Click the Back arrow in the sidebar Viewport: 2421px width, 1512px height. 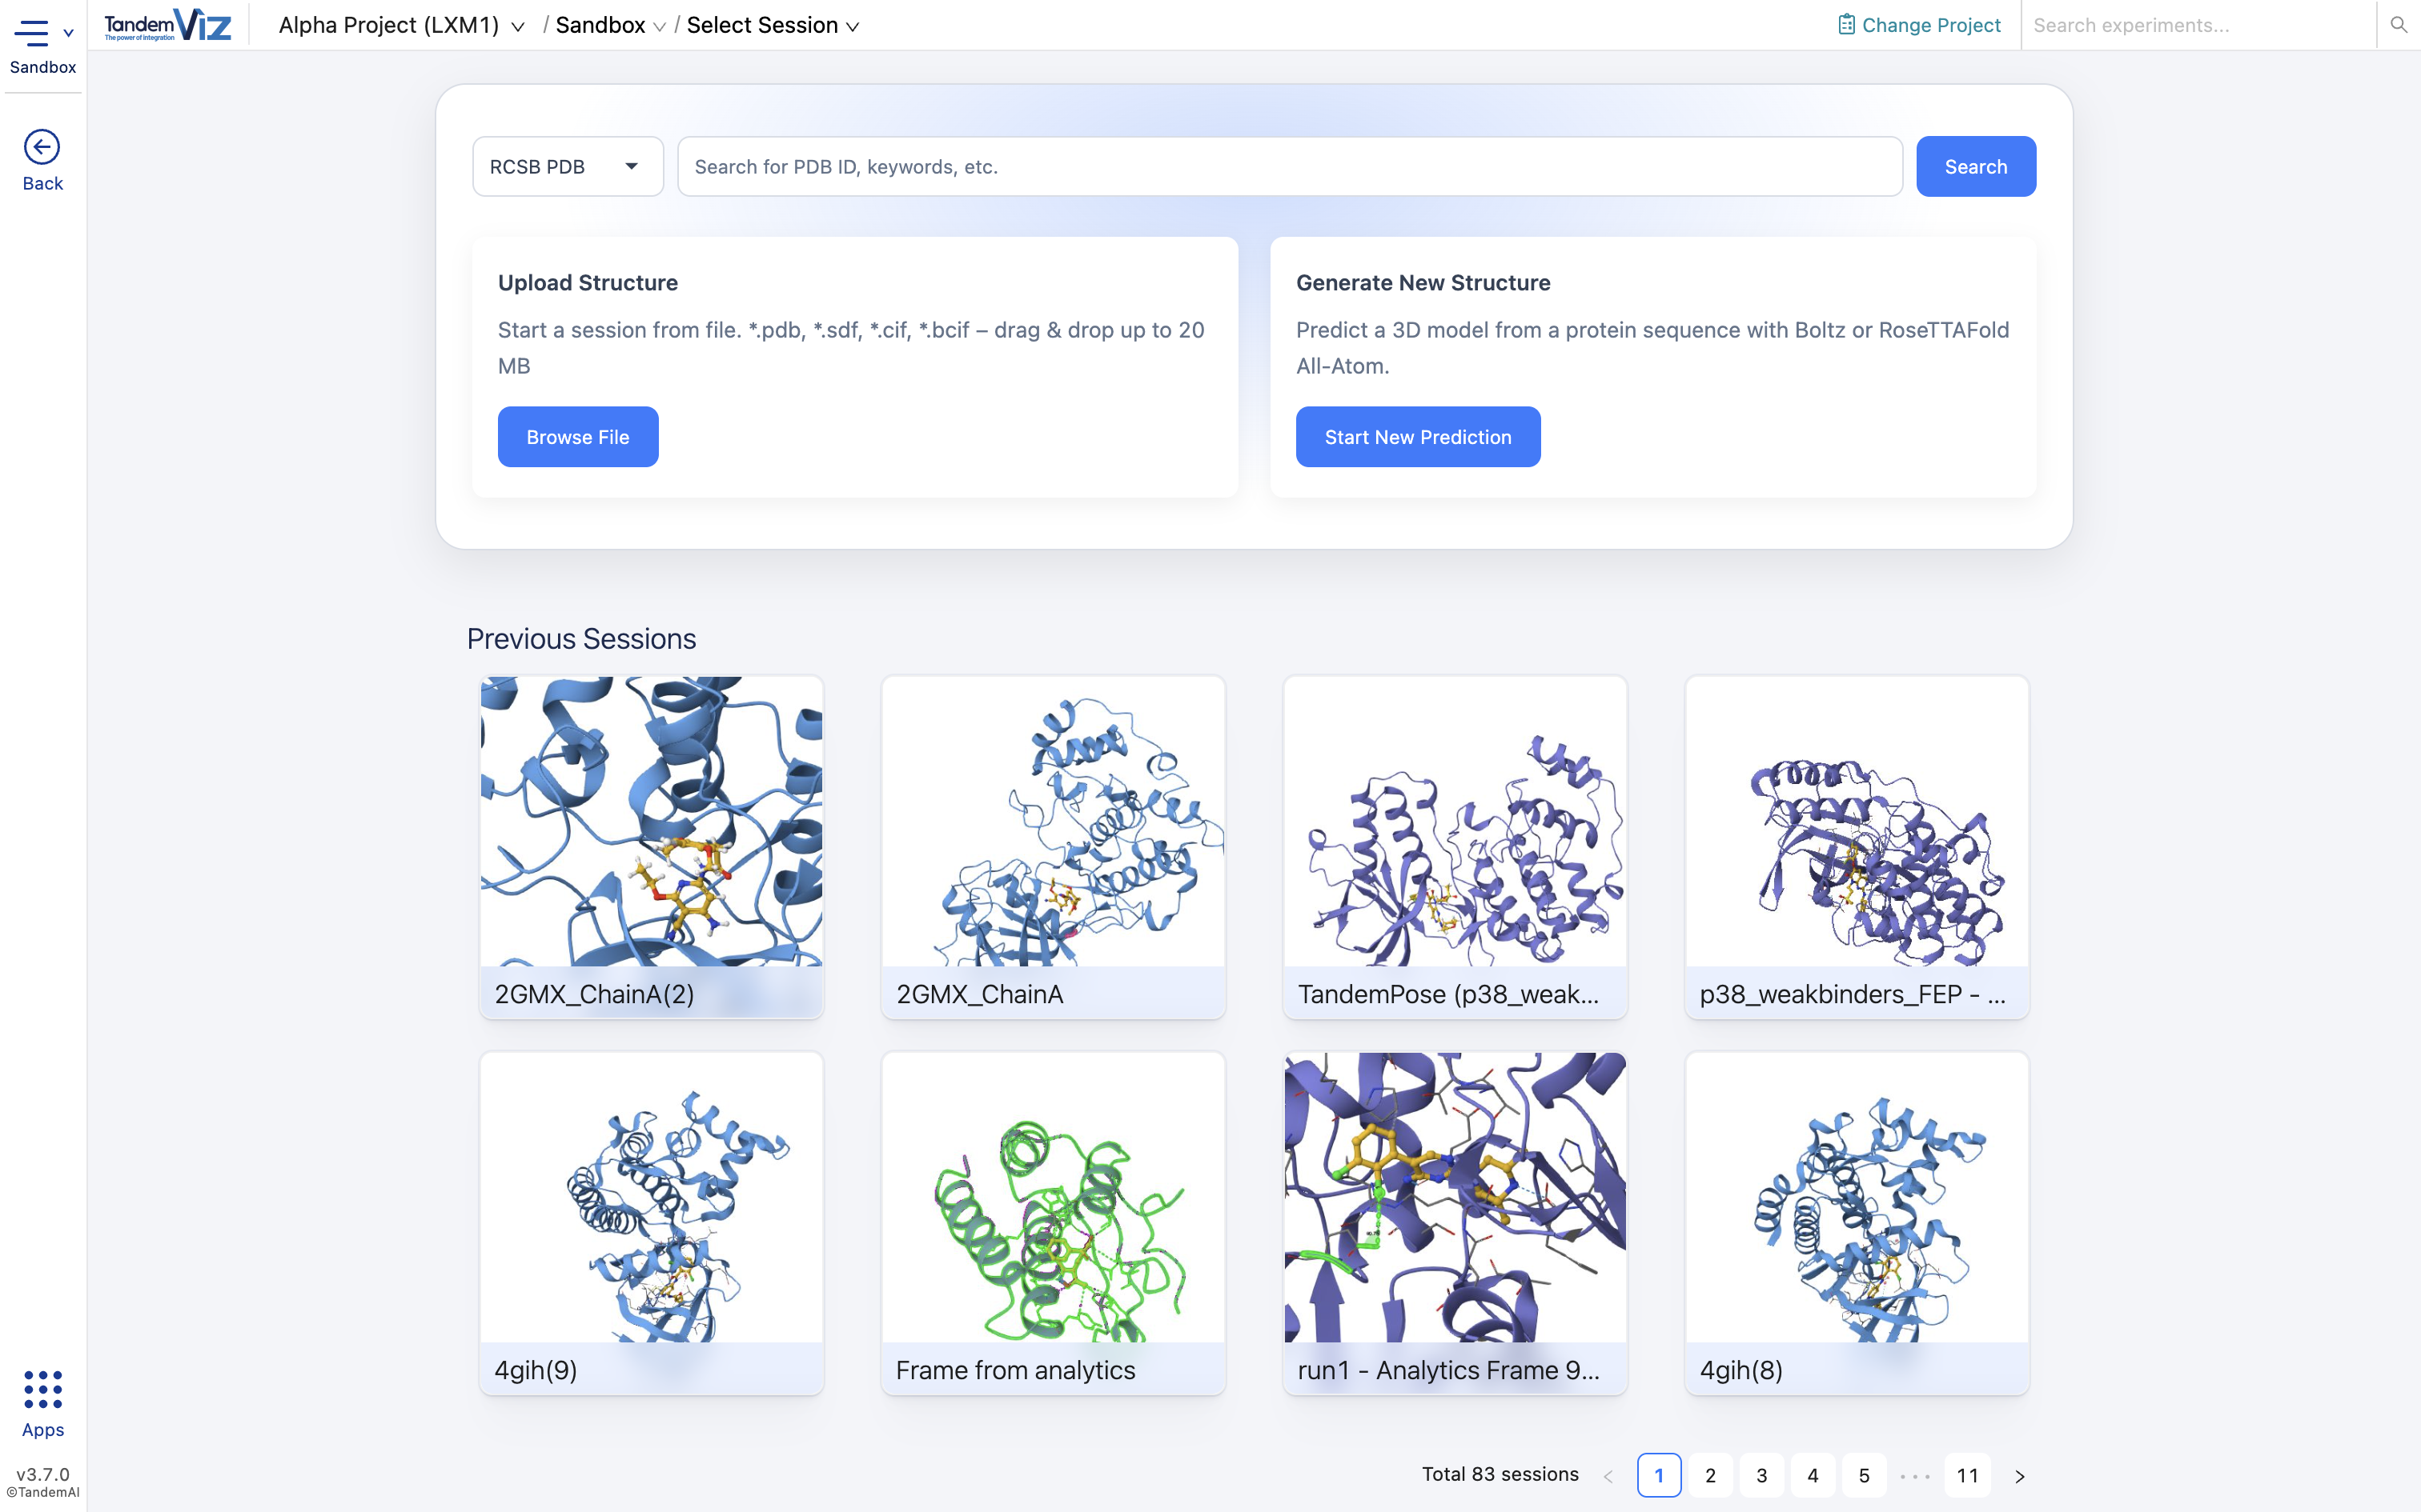[42, 147]
